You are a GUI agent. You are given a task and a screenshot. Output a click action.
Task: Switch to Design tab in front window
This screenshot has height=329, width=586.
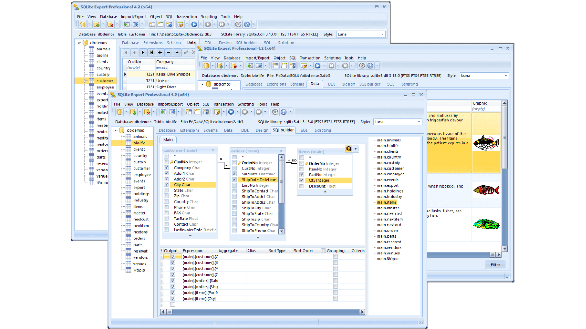point(262,130)
